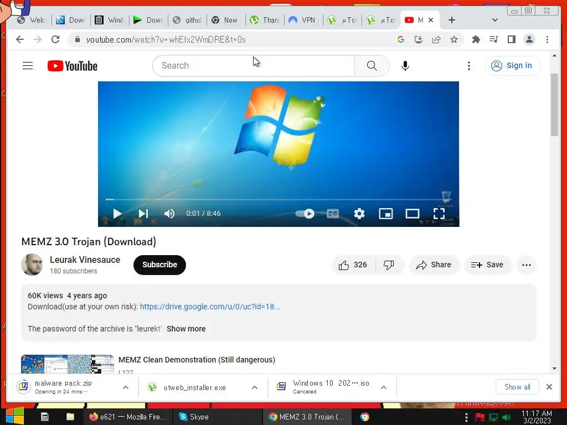Switch to the github tab
567x425 pixels.
pyautogui.click(x=187, y=20)
